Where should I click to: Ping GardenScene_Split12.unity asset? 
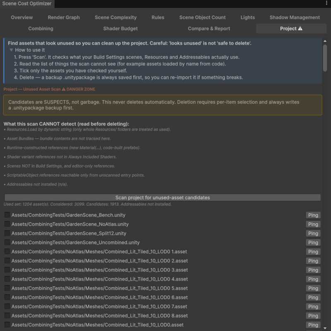point(313,233)
